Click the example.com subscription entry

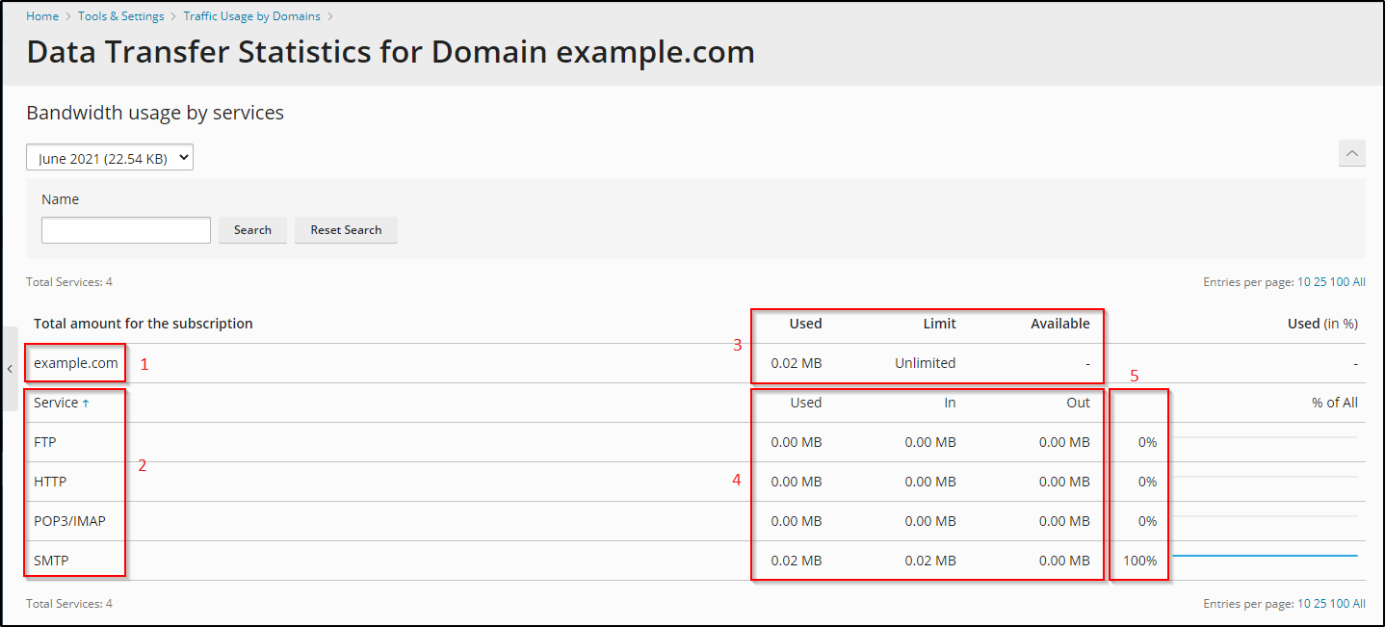click(x=75, y=363)
